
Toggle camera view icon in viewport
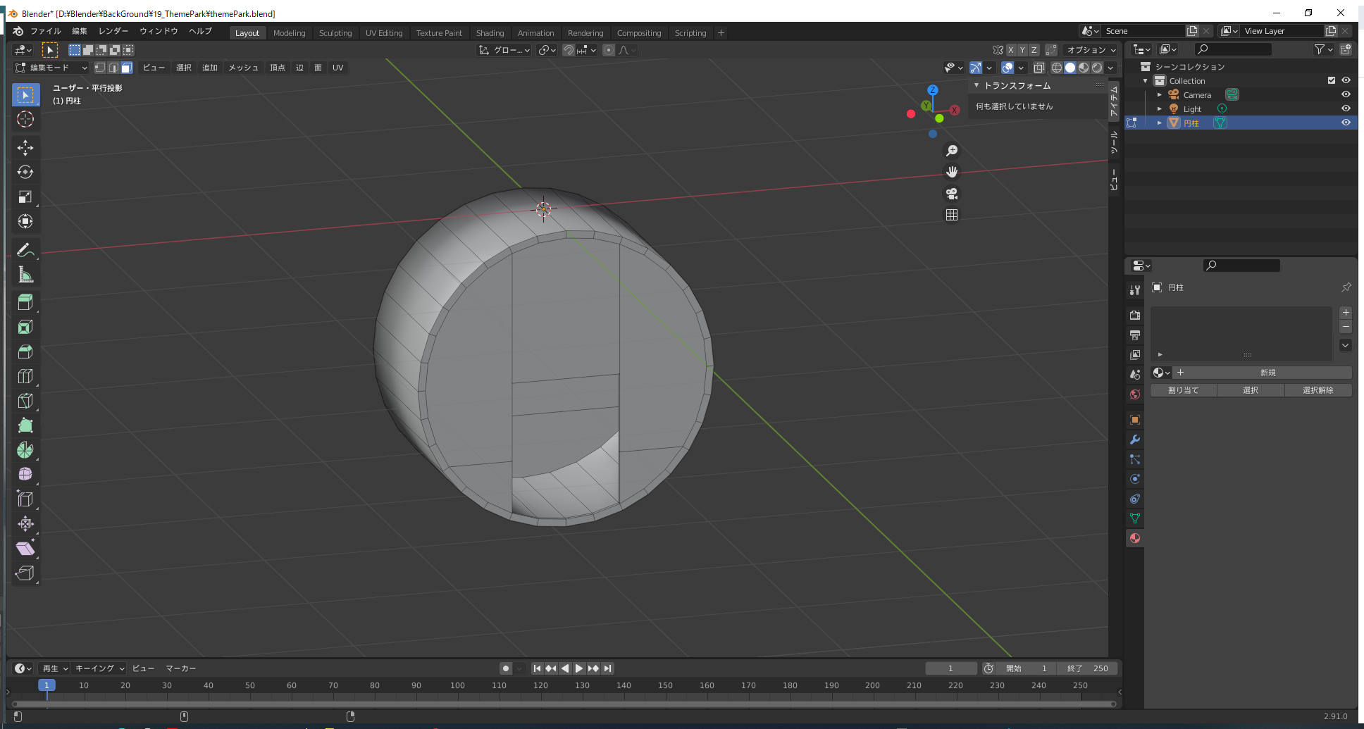coord(952,194)
